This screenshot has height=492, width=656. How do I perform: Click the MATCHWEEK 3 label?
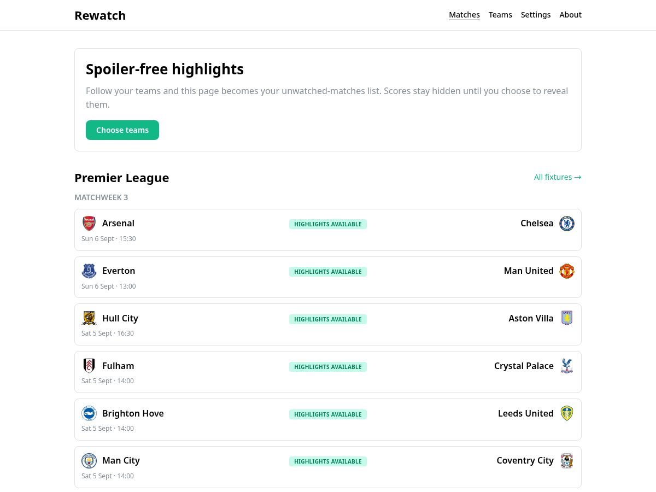point(101,197)
